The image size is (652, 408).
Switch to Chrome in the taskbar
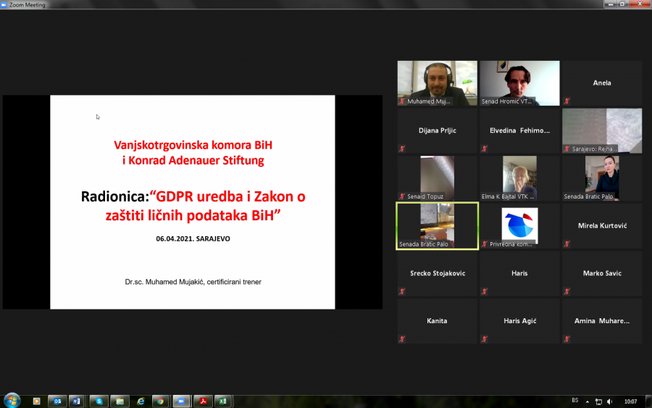pyautogui.click(x=161, y=401)
